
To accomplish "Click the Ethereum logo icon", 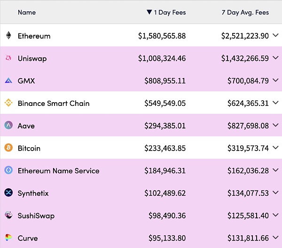I will [x=8, y=36].
